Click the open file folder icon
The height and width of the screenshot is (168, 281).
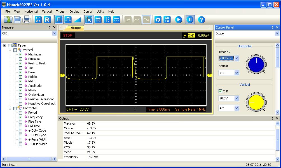coord(8,20)
